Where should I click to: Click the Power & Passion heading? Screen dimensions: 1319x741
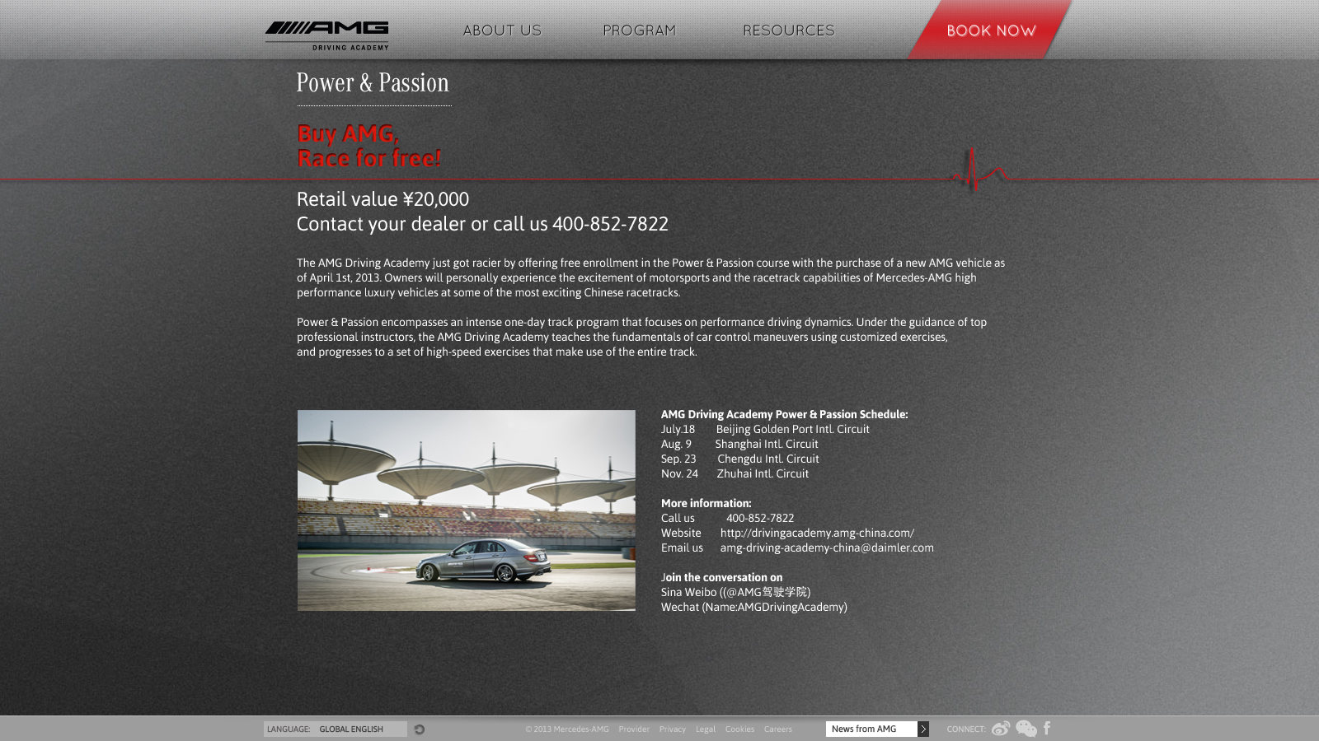pyautogui.click(x=373, y=83)
